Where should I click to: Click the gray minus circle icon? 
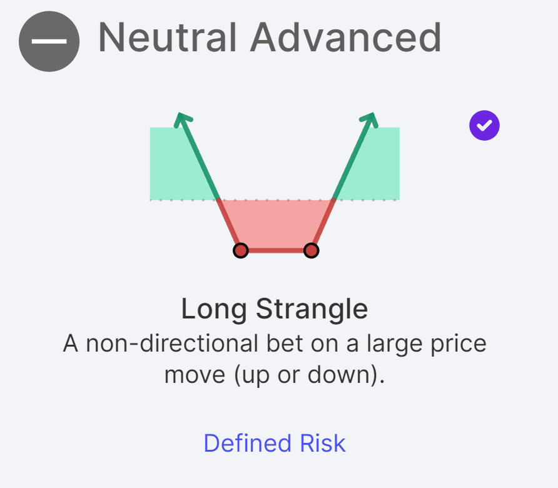(x=49, y=41)
